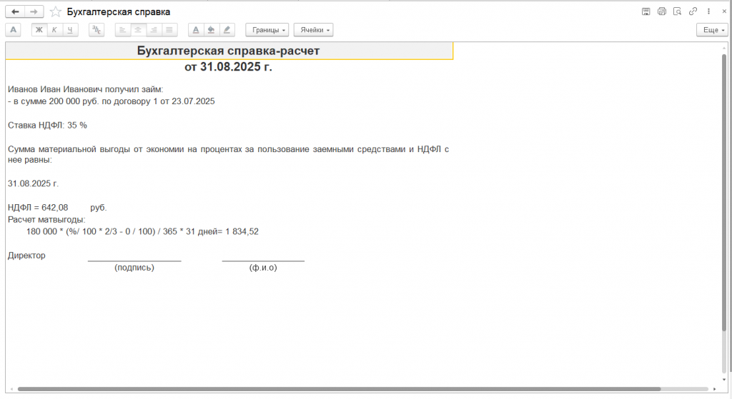
Task: Go back with the left arrow button
Action: (x=15, y=11)
